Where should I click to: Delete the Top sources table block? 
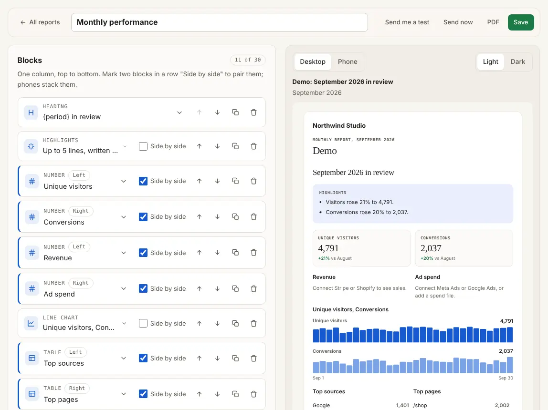[x=254, y=359]
